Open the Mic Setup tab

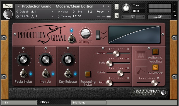(89, 103)
